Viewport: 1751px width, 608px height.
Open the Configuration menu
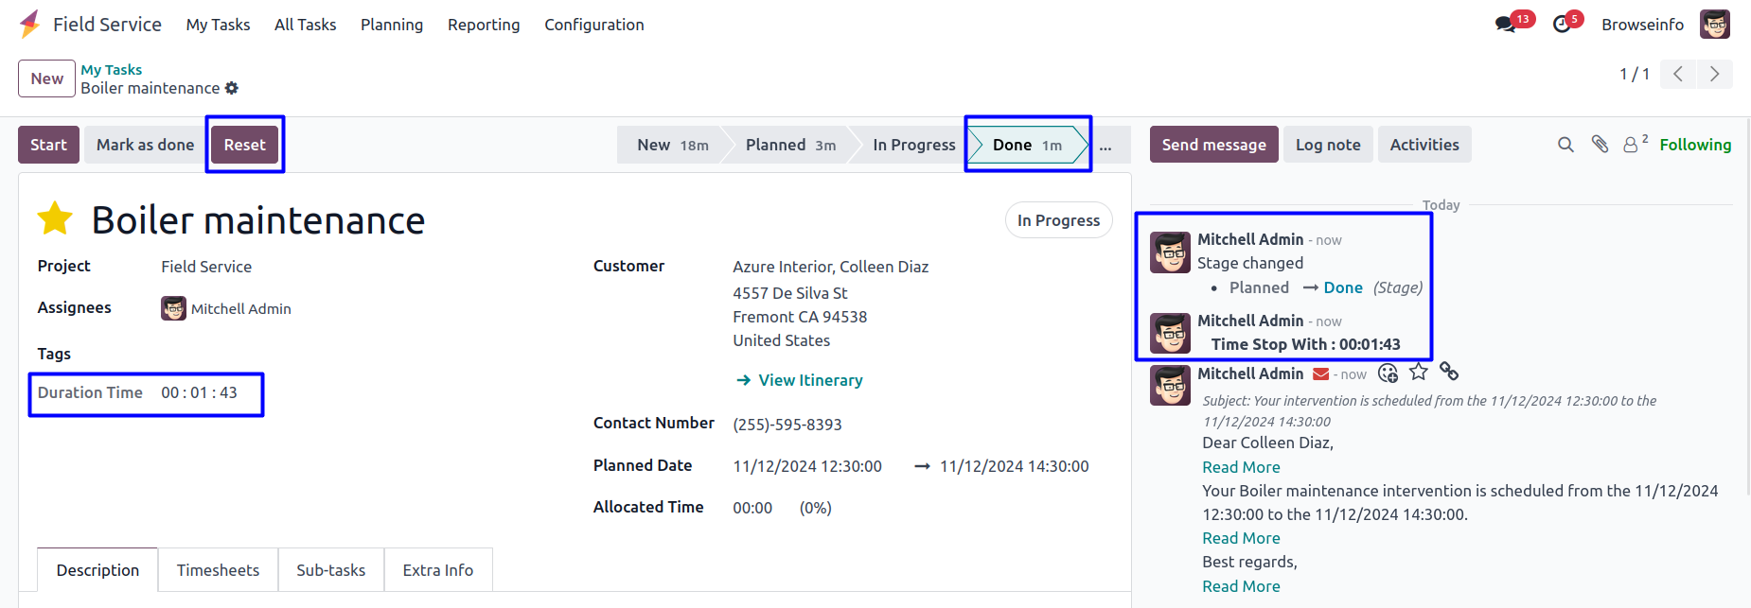[593, 25]
